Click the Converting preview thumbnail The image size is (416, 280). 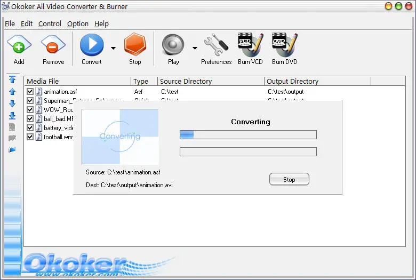click(120, 137)
